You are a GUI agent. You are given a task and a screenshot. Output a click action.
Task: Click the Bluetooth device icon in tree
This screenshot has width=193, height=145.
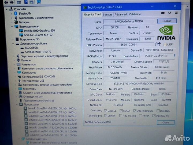[x=16, y=13]
